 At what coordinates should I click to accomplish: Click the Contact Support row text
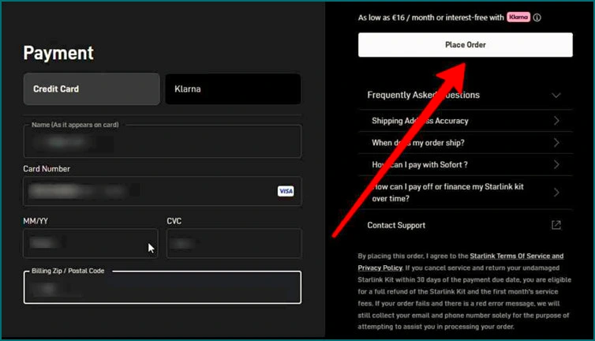396,225
